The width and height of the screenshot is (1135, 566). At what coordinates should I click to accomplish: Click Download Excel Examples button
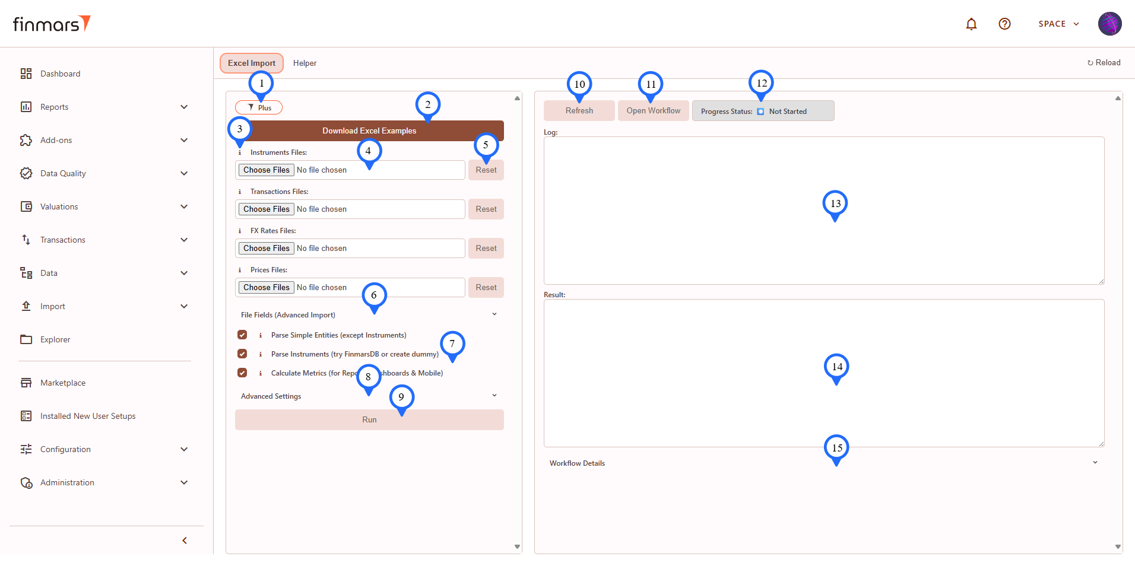pyautogui.click(x=369, y=131)
